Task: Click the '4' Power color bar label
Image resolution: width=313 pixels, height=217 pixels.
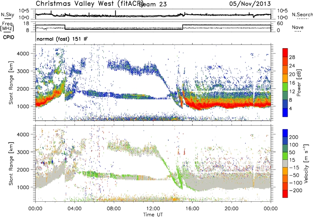Action: (x=291, y=109)
